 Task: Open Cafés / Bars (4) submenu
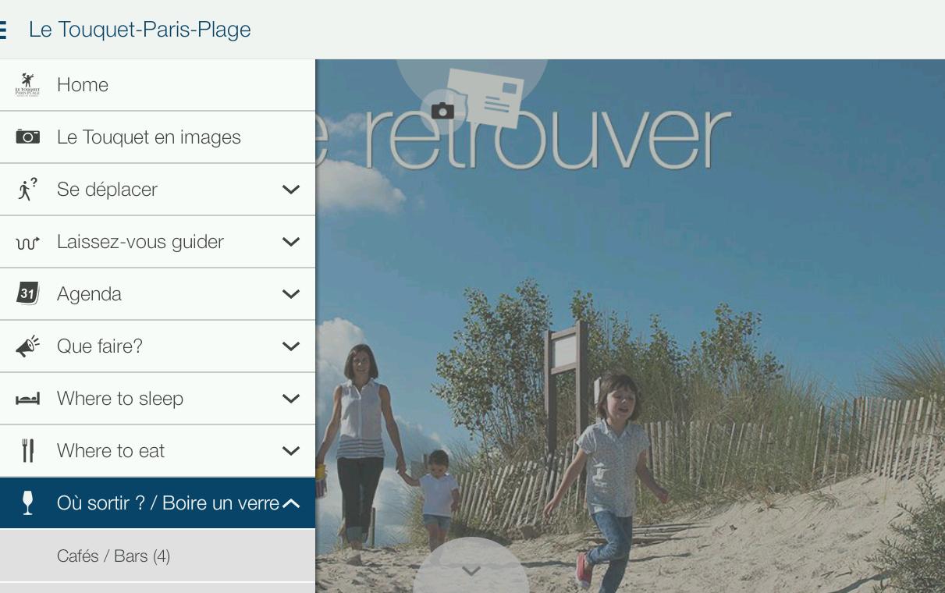point(158,556)
